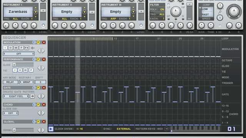
Task: Toggle Instrument II level LED button
Action: (x=92, y=25)
